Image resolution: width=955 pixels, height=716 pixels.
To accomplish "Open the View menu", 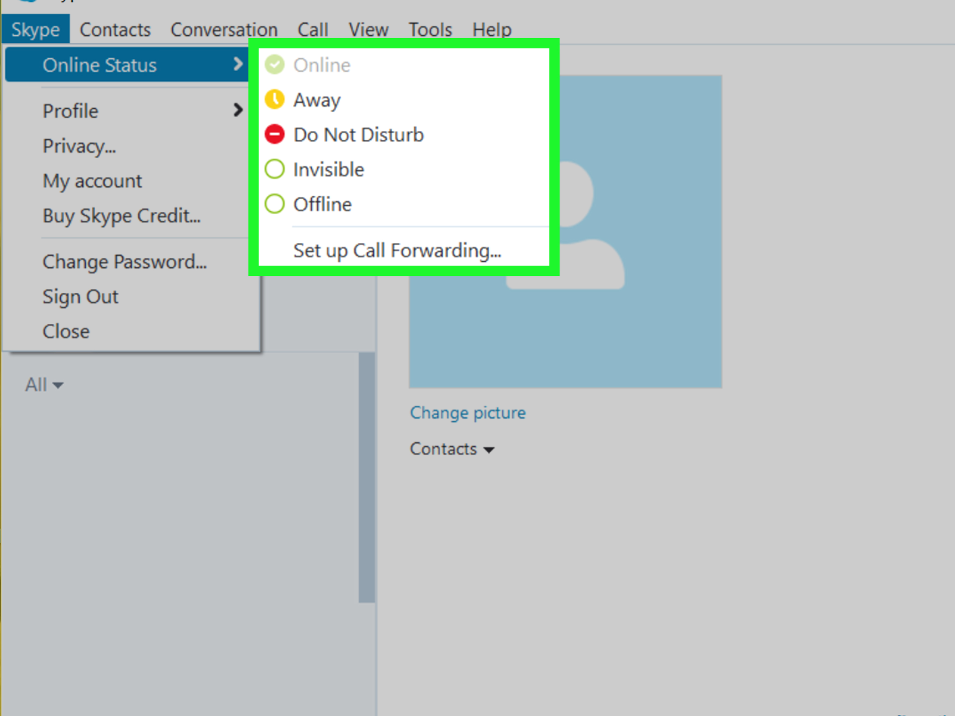I will click(x=368, y=29).
